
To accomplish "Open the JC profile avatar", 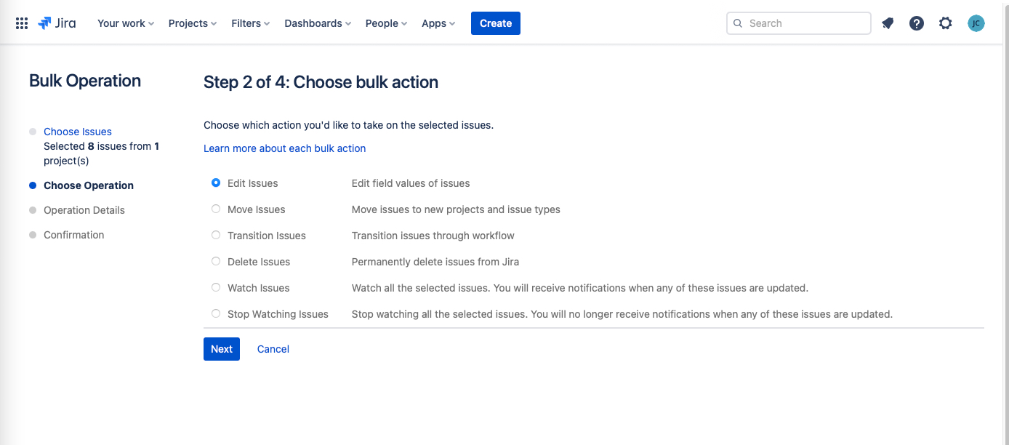I will 976,23.
